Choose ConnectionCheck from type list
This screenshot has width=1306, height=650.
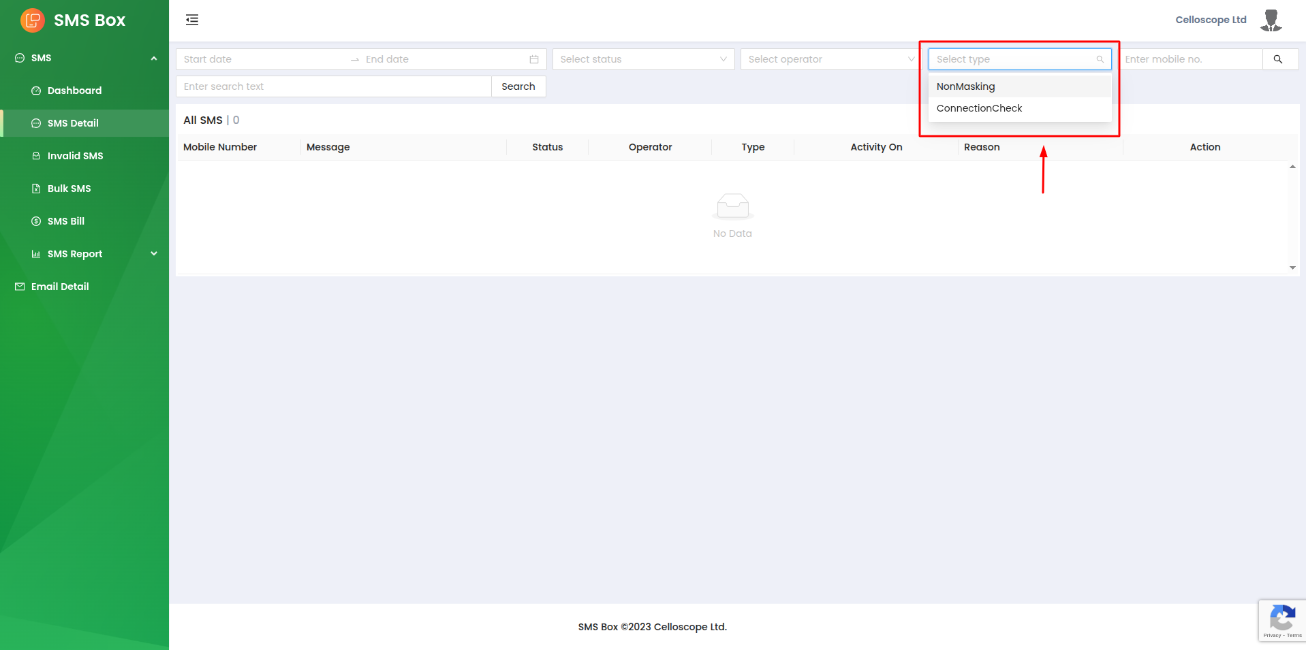(979, 108)
